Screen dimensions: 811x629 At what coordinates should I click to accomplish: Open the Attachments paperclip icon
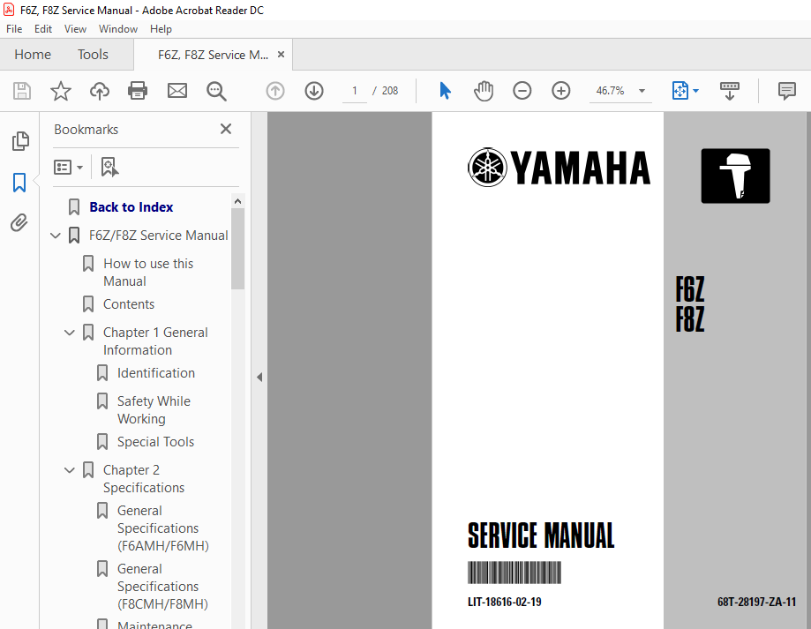tap(19, 223)
